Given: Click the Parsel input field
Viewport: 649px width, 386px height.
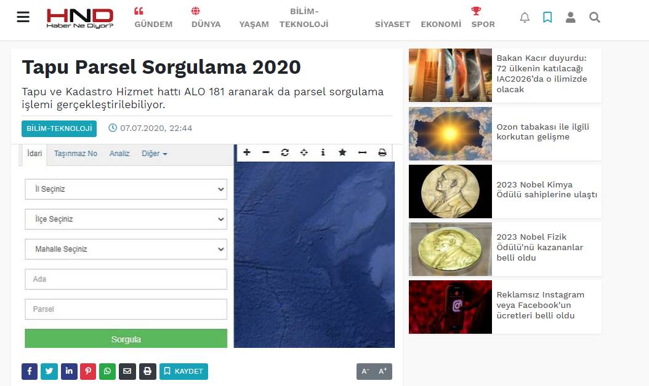Looking at the screenshot, I should [x=126, y=309].
